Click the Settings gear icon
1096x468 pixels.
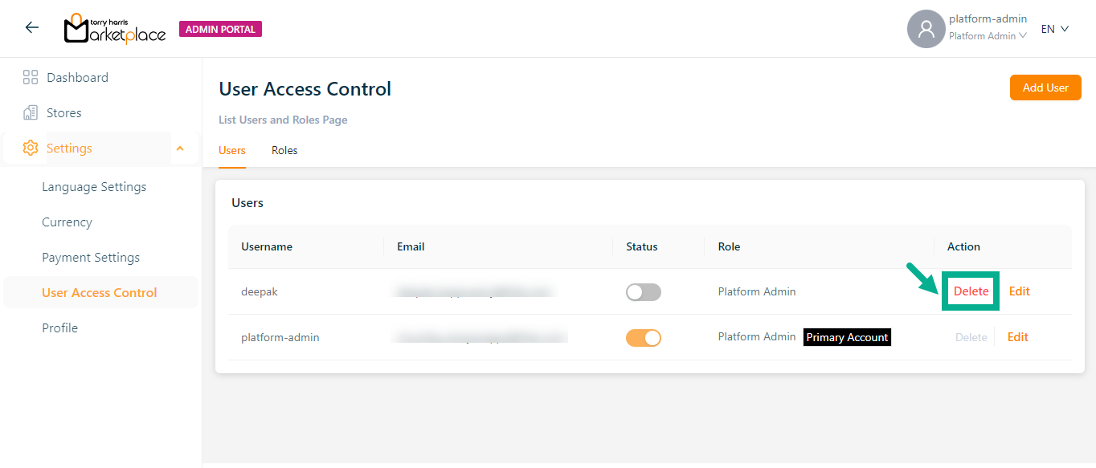31,149
